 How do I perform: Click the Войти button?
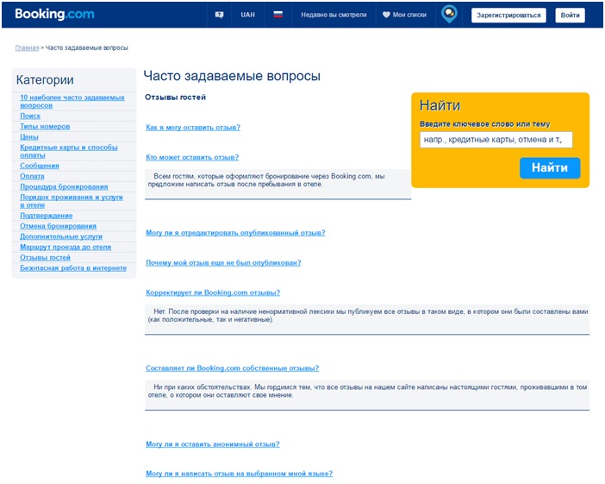click(x=570, y=15)
